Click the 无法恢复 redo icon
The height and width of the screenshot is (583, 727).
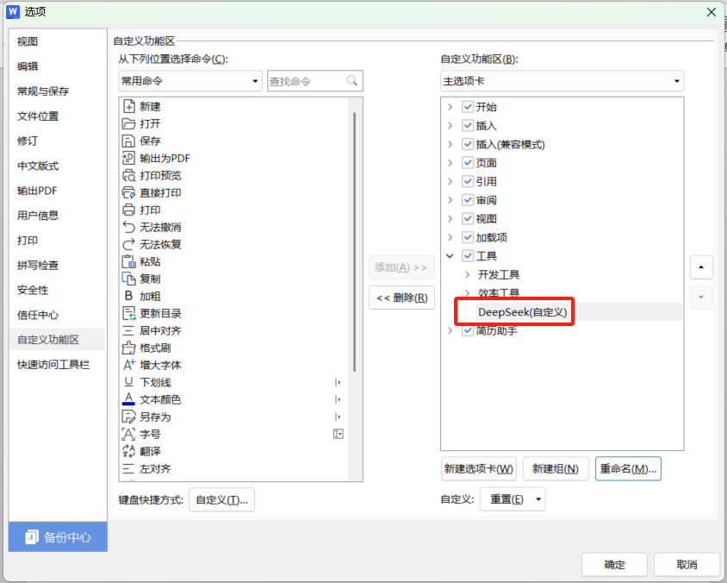click(128, 244)
